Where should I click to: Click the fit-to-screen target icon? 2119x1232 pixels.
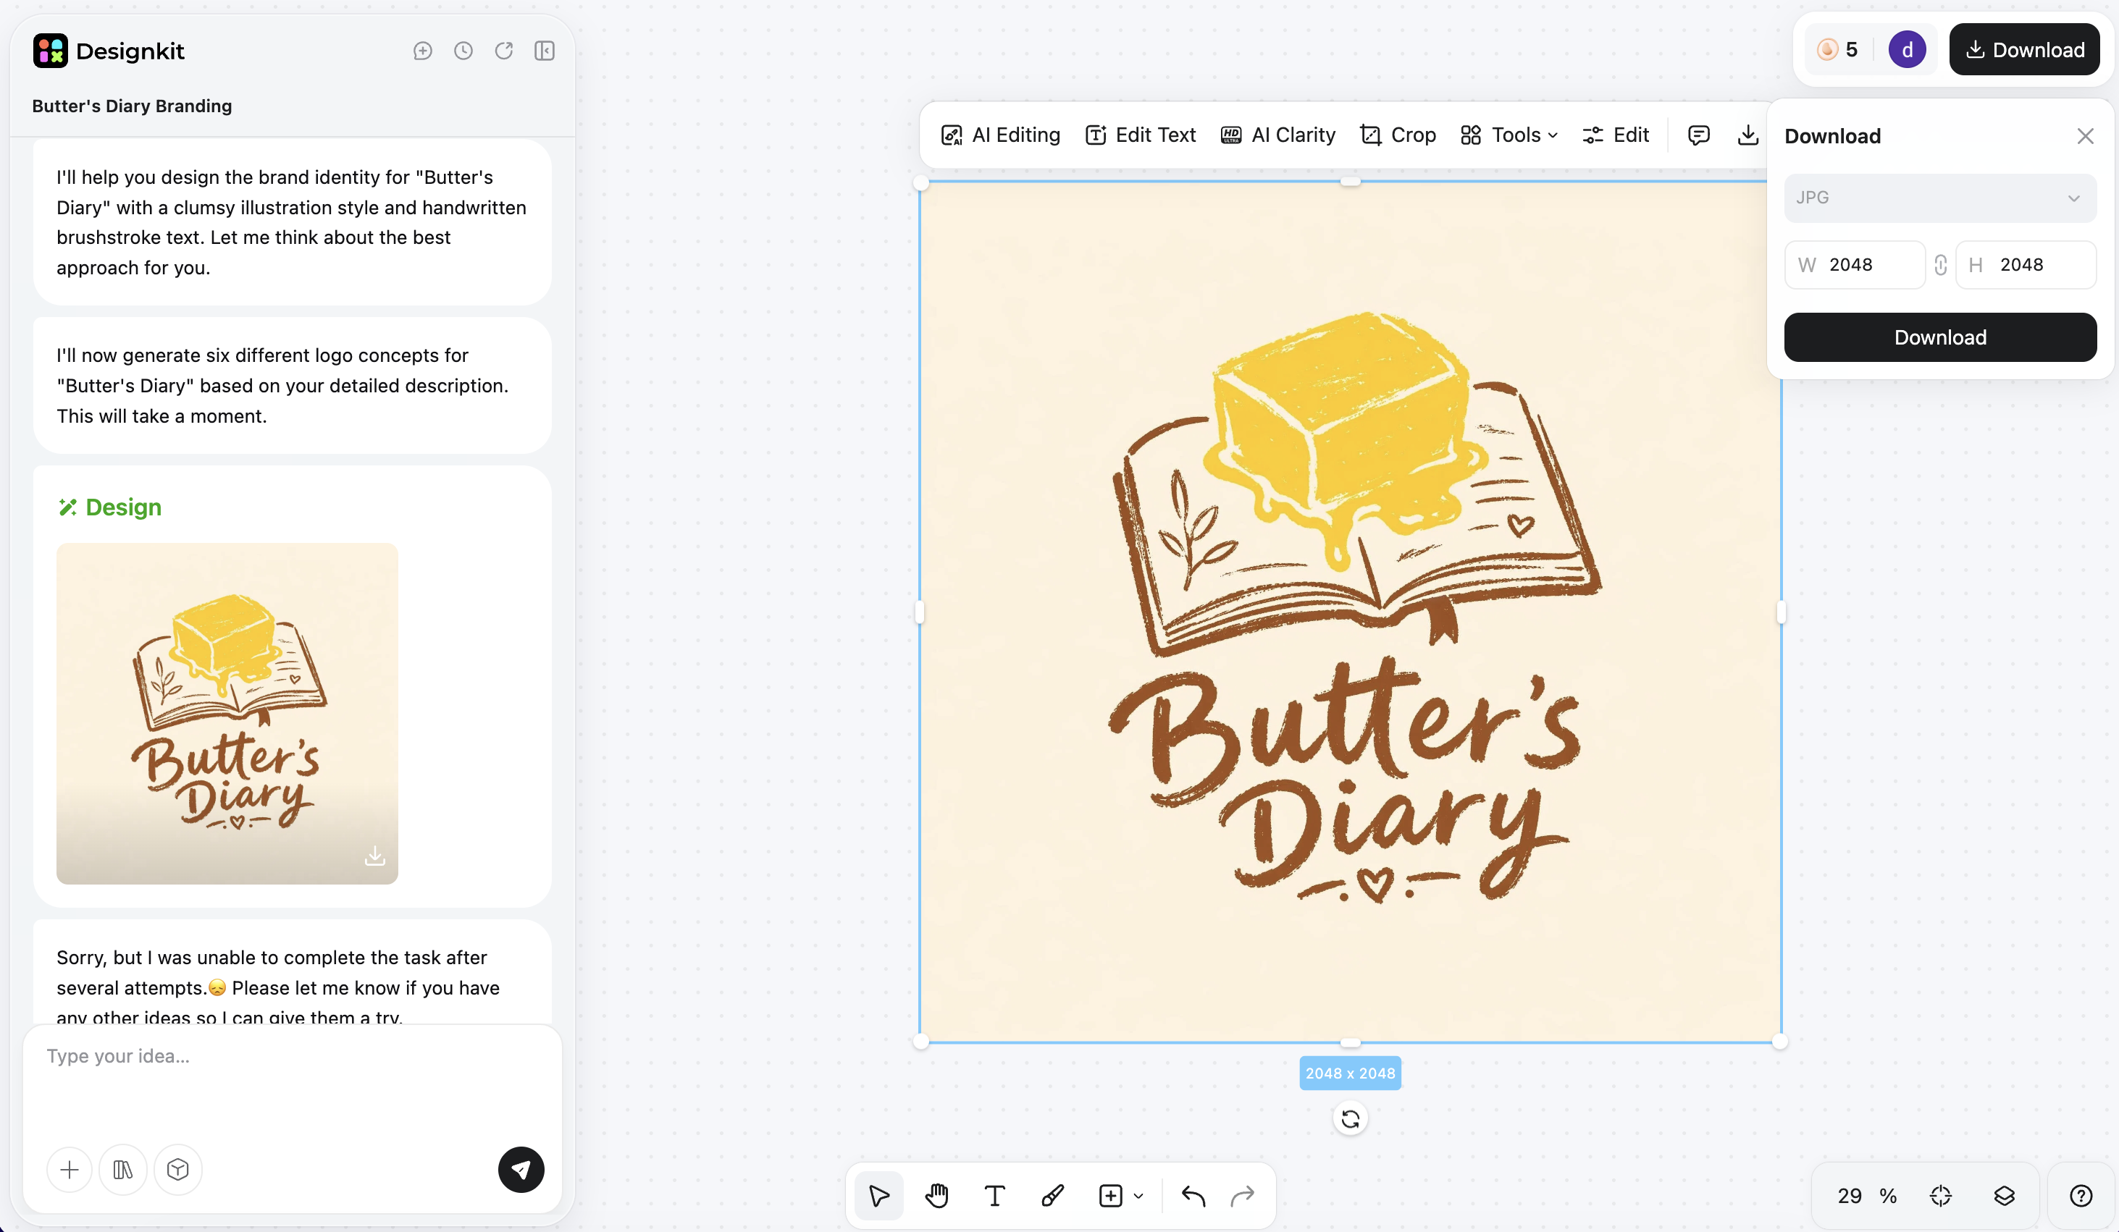[1941, 1195]
